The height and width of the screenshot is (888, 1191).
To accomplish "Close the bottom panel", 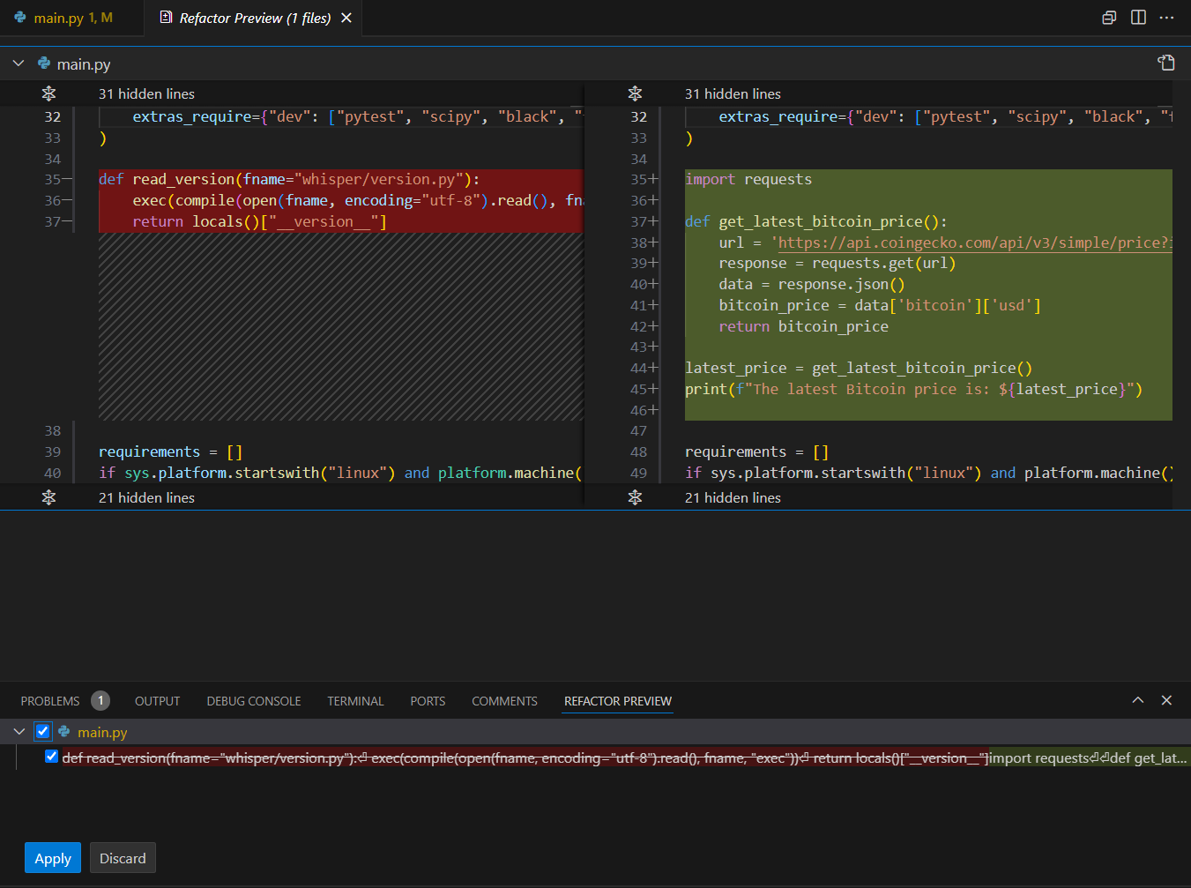I will 1166,700.
